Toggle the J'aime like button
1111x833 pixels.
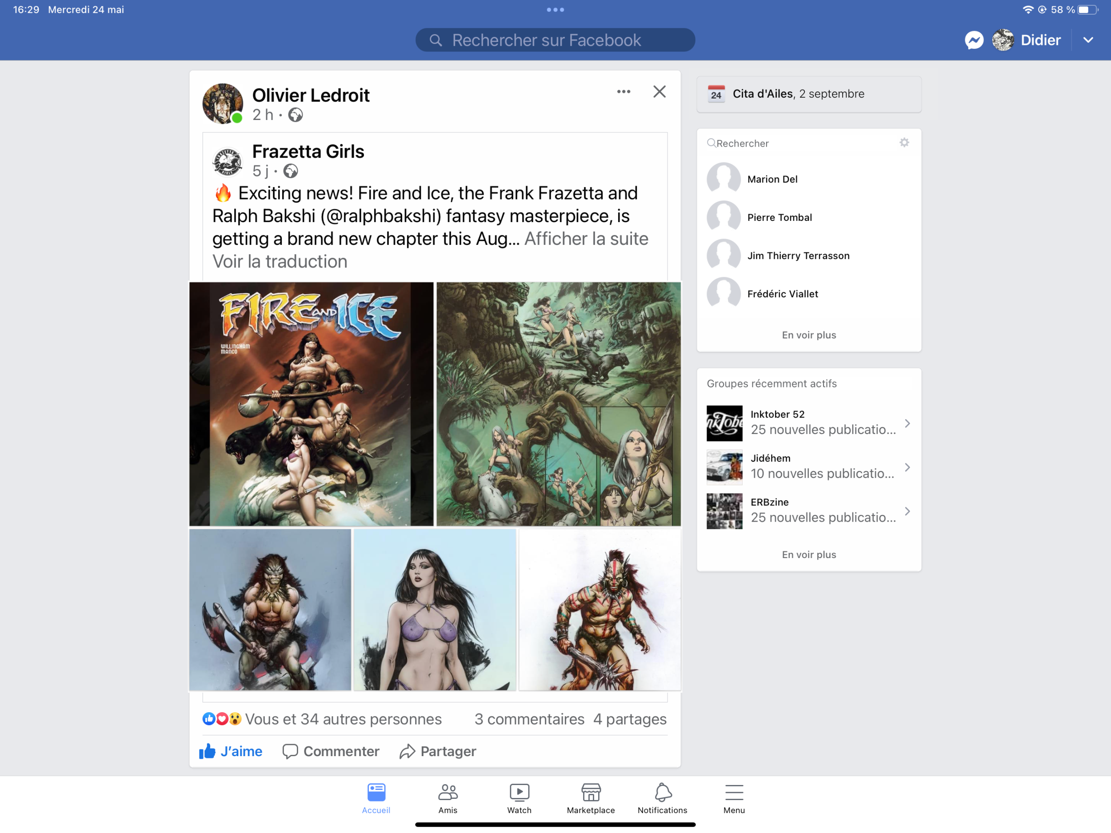[x=231, y=751]
